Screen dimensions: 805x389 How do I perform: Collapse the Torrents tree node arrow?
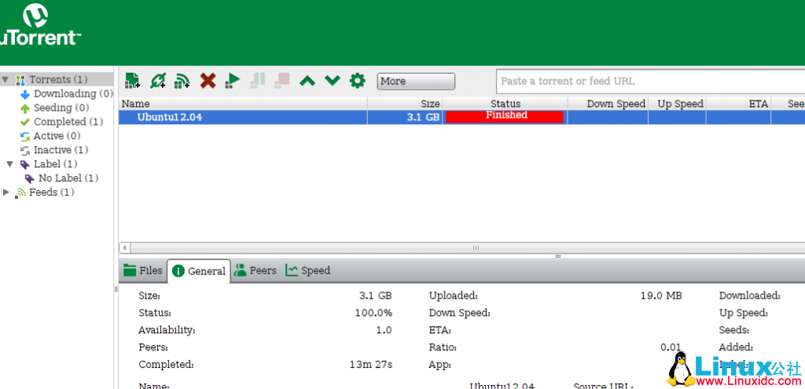click(x=6, y=79)
